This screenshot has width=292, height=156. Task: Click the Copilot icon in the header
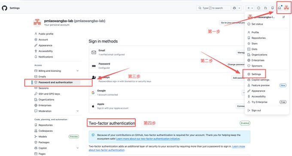234,8
